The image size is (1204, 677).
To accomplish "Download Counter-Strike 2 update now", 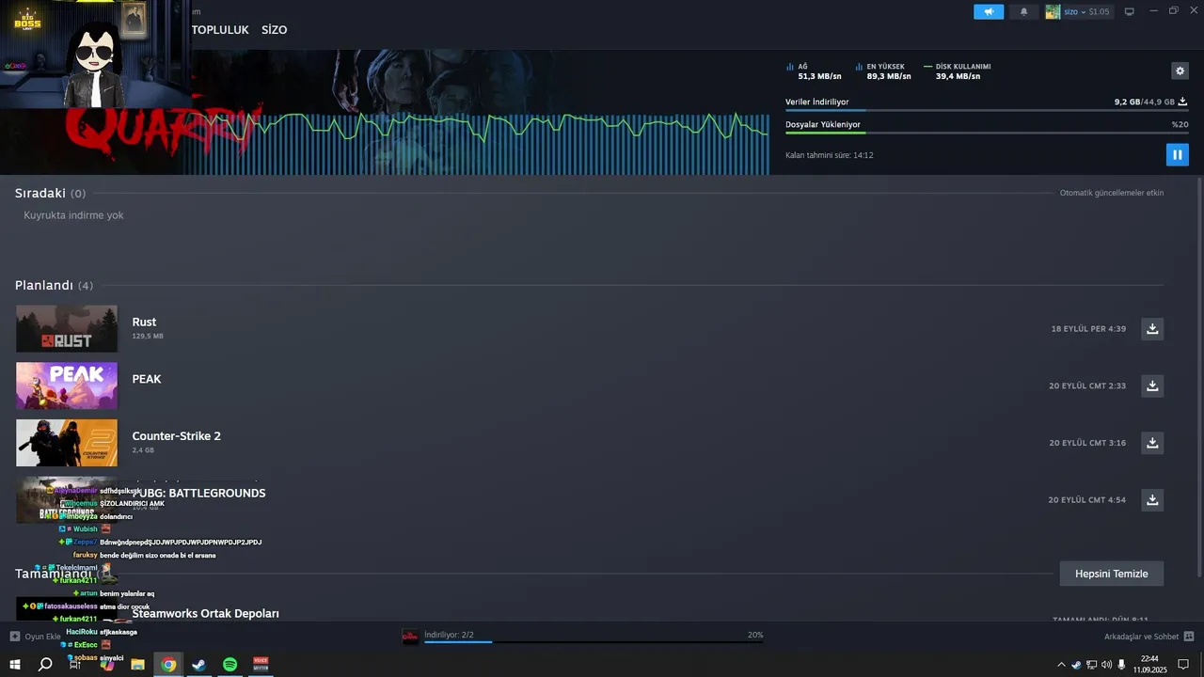I will click(x=1152, y=443).
